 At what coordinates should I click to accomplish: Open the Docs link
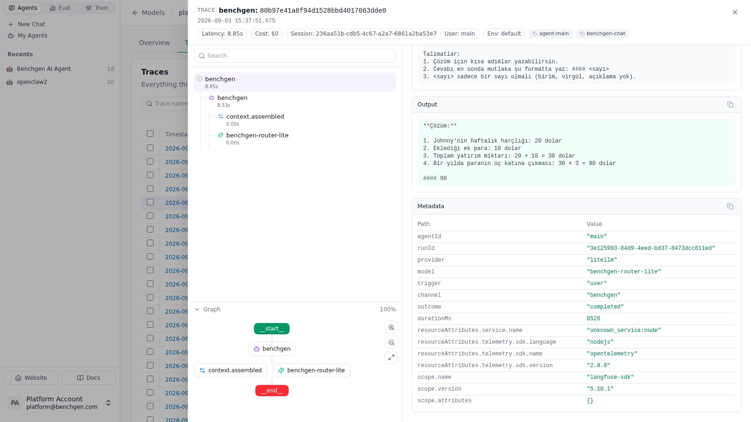click(89, 378)
